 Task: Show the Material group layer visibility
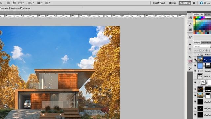pyautogui.click(x=195, y=54)
